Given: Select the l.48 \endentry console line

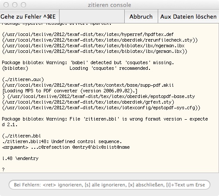Looking at the screenshot, I should [x=20, y=158].
